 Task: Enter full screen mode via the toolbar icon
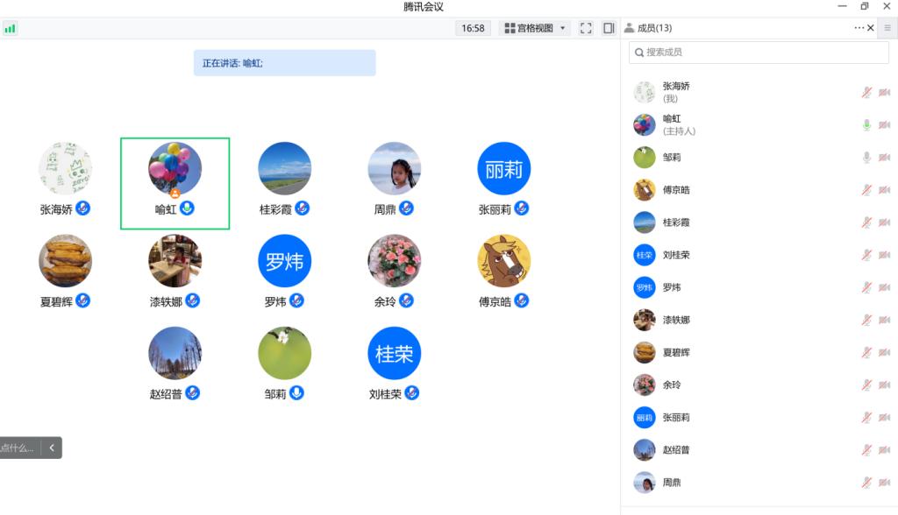pos(586,28)
